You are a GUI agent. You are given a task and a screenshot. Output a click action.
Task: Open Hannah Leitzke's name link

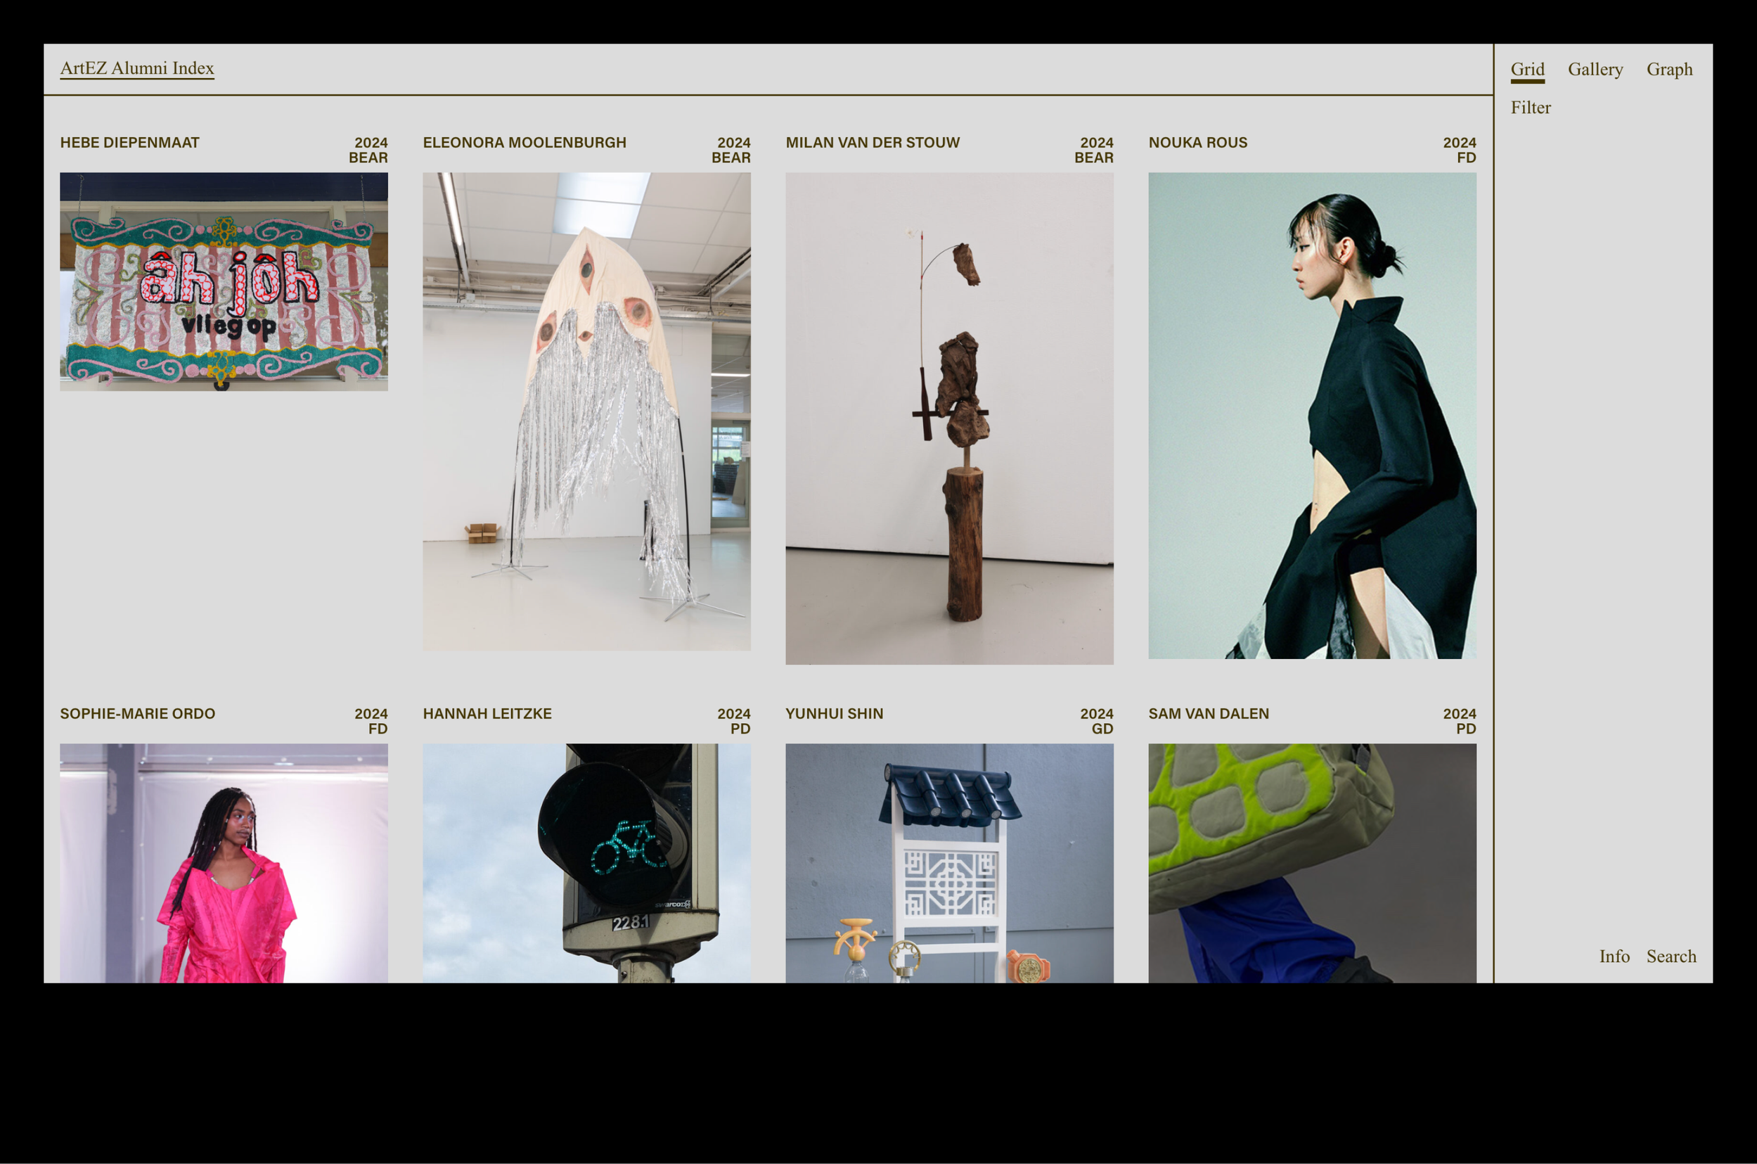[x=487, y=713]
